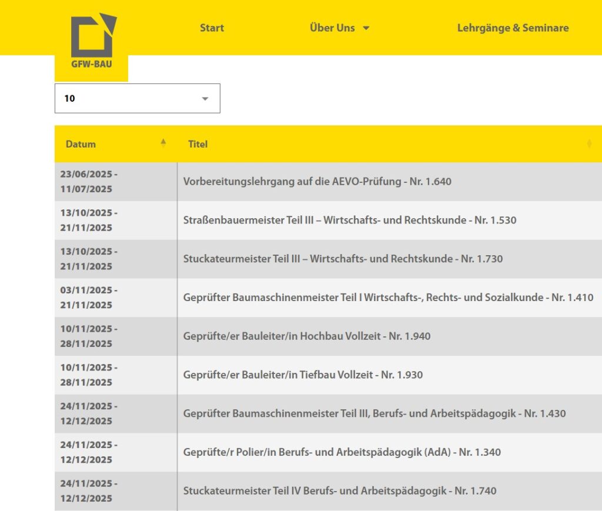
Task: Click the GFW-BAU logo
Action: (x=92, y=41)
